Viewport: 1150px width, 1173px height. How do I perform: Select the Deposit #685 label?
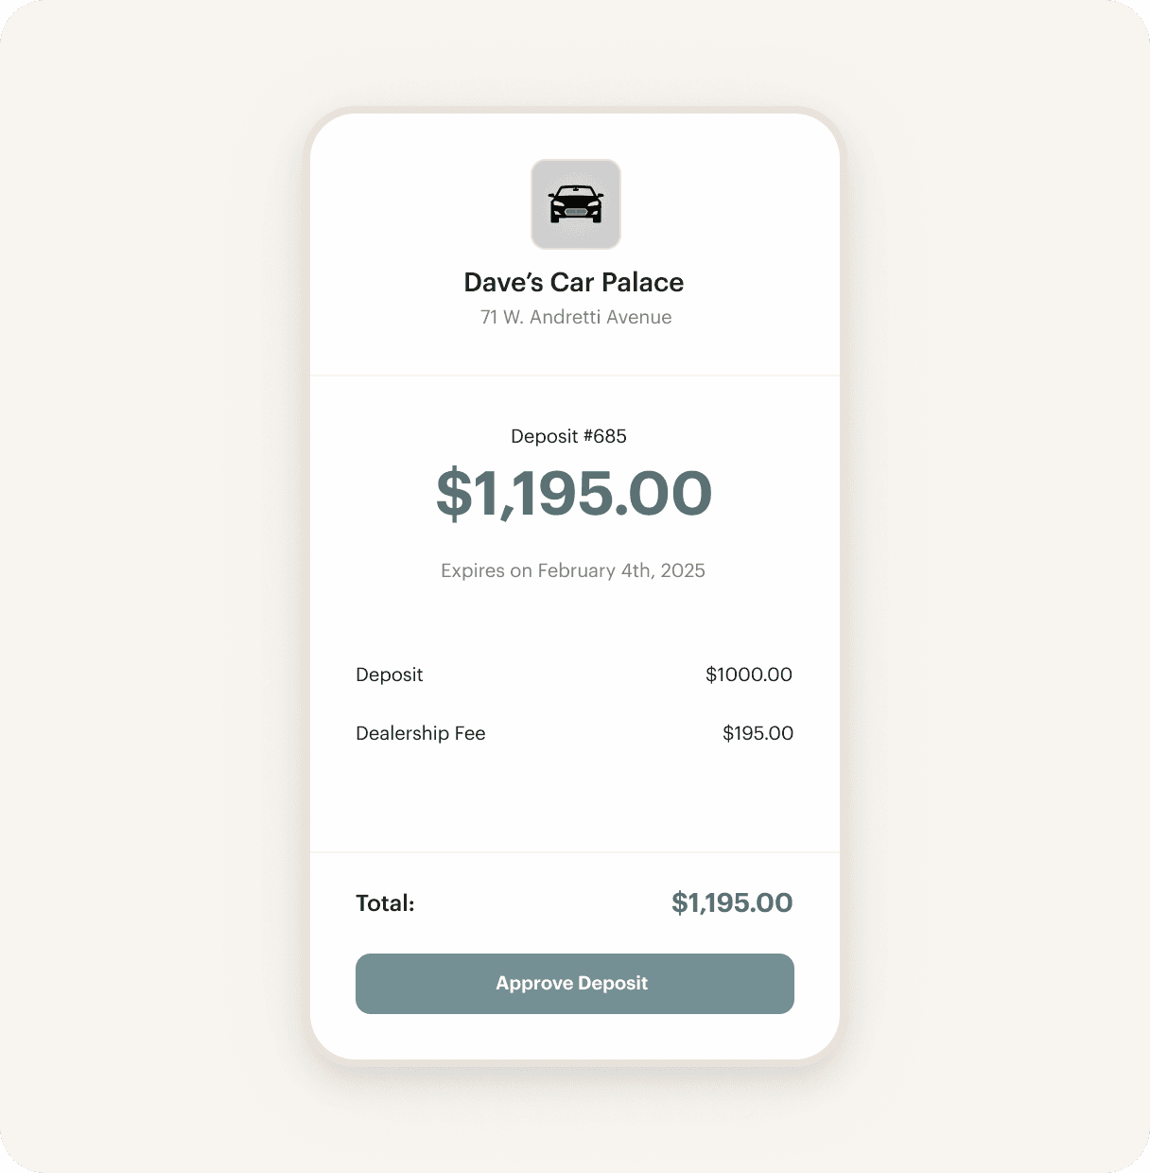(x=568, y=436)
